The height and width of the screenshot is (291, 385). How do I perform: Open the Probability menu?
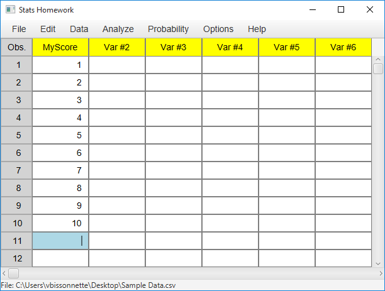point(168,29)
